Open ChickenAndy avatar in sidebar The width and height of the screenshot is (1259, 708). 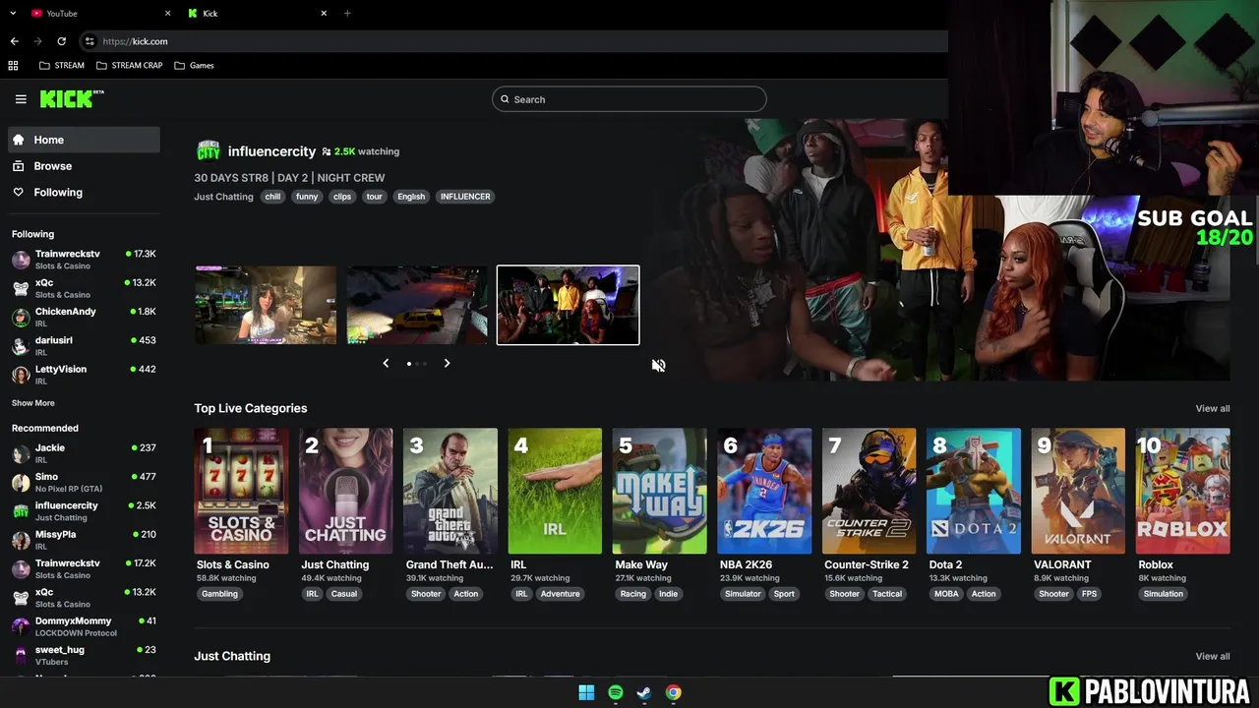pyautogui.click(x=21, y=317)
